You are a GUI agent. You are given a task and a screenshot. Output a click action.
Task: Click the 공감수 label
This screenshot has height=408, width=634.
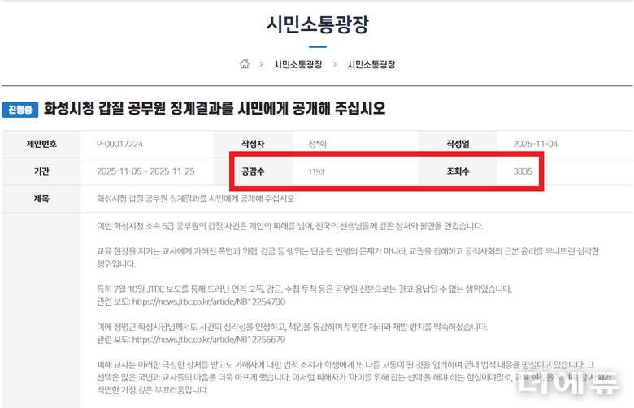253,171
